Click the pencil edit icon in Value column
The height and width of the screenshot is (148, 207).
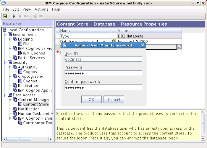[x=179, y=47]
